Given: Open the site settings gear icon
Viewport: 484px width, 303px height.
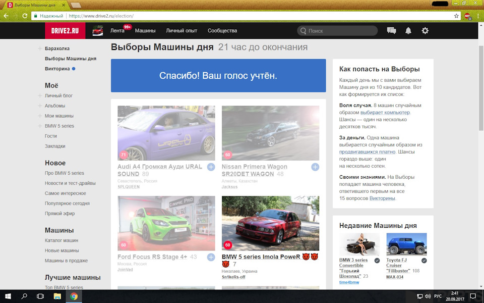Looking at the screenshot, I should (425, 31).
